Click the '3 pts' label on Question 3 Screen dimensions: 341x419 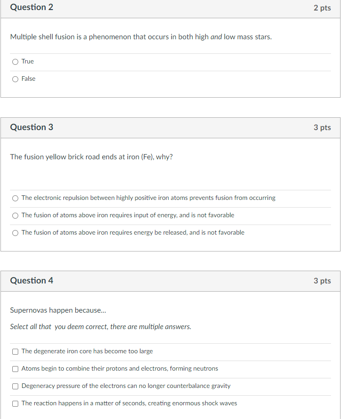[322, 128]
